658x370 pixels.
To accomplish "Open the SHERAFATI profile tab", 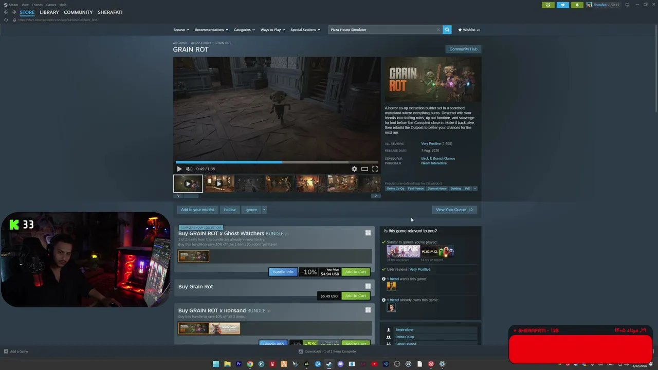I will click(x=110, y=12).
